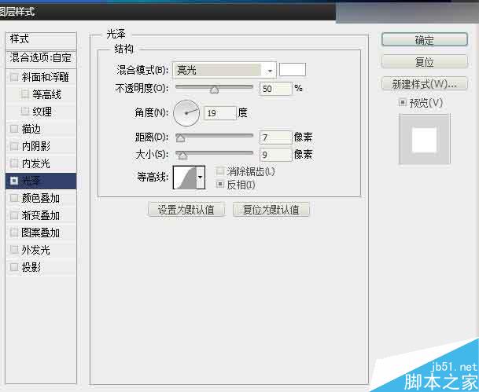The image size is (479, 392).
Task: Click the 距离 slider handle
Action: [x=181, y=138]
